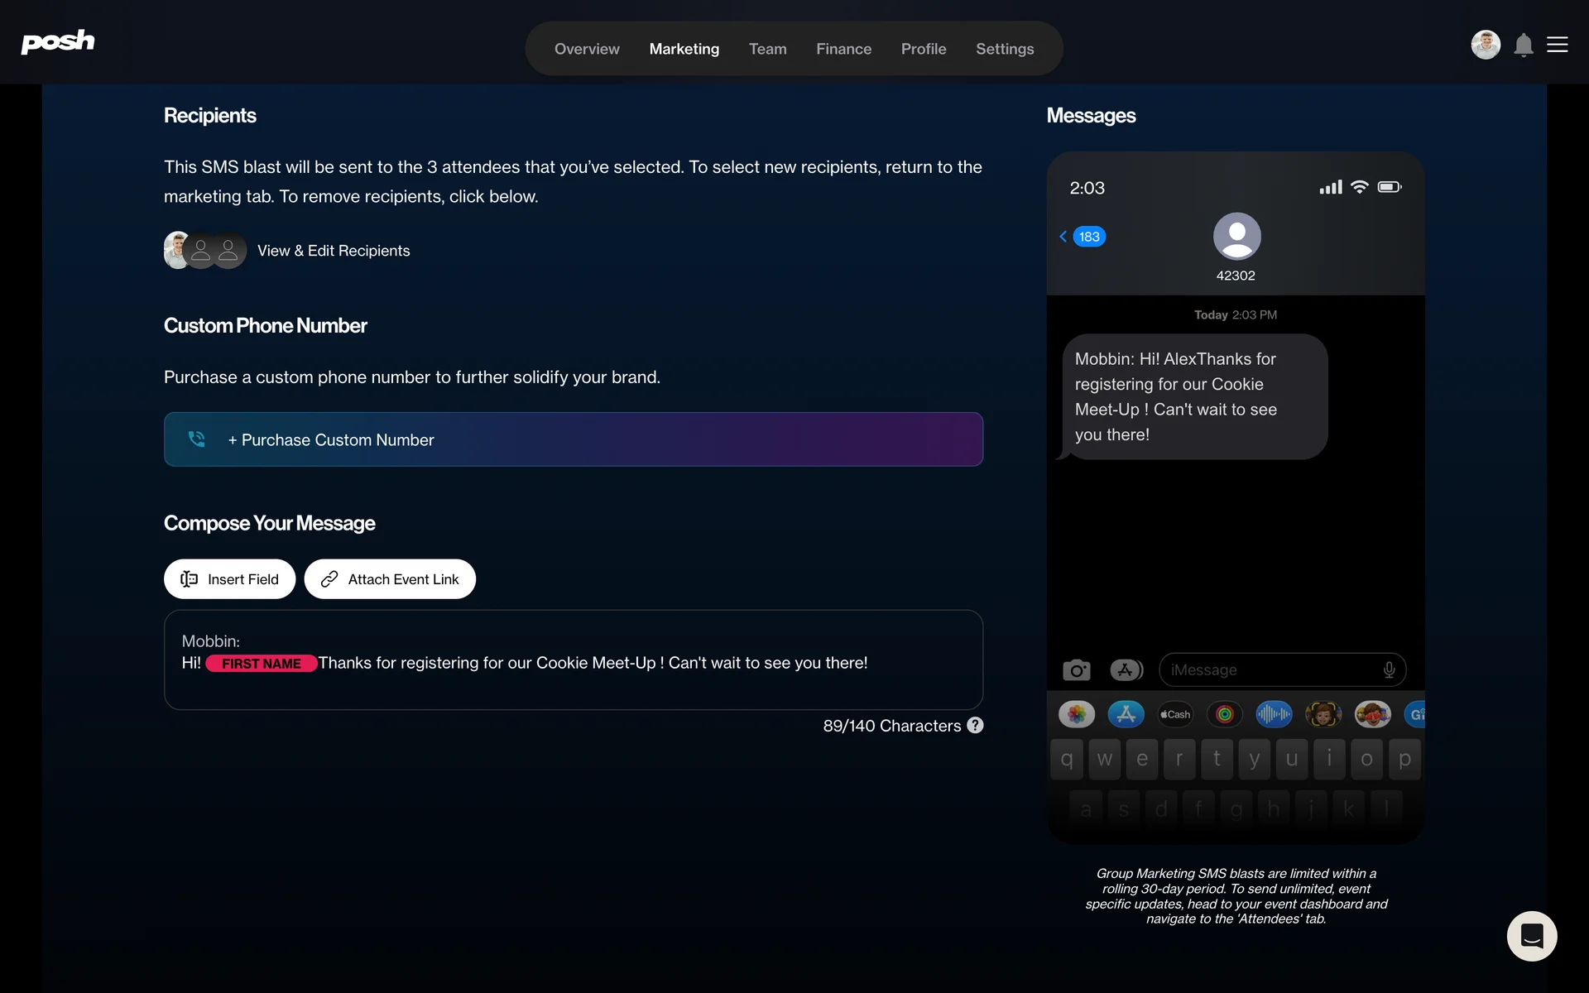The image size is (1589, 993).
Task: Go to the Settings tab
Action: (x=1005, y=49)
